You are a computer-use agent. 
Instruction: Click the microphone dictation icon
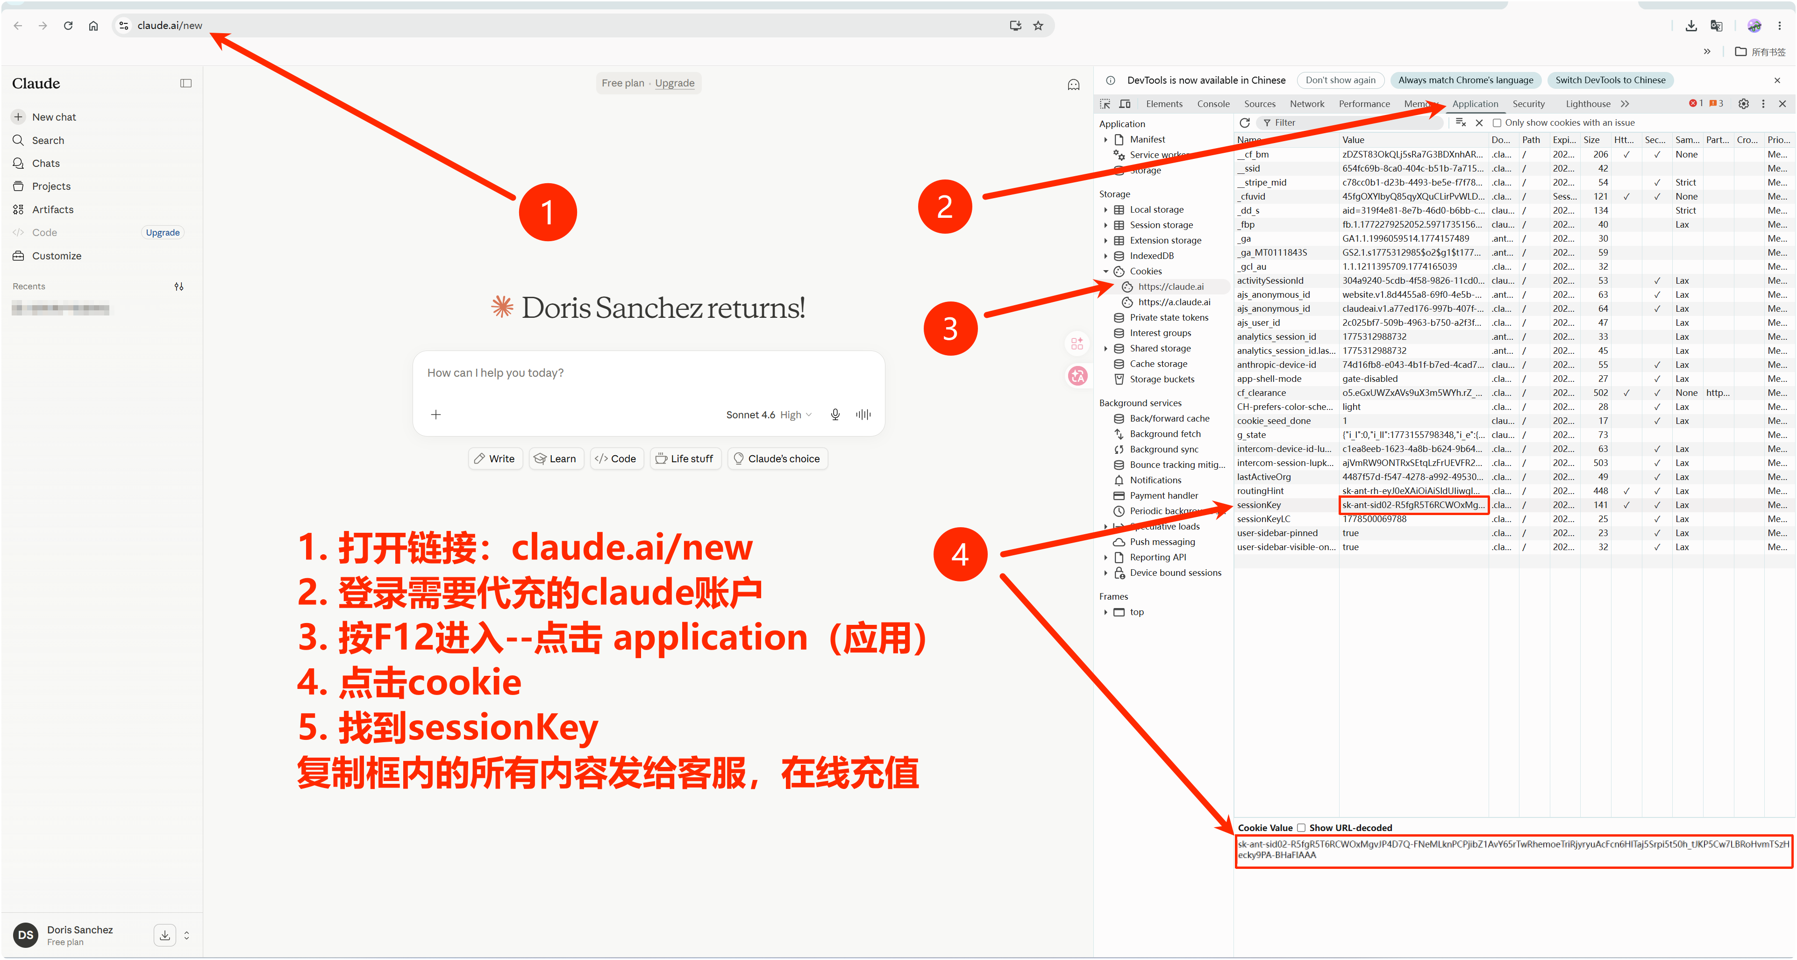(x=835, y=415)
